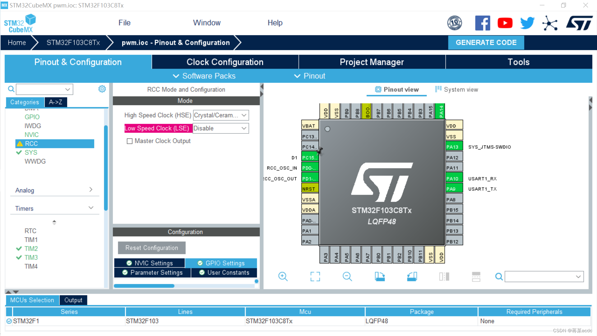Open the YouTube icon link
The height and width of the screenshot is (336, 597).
[x=505, y=23]
